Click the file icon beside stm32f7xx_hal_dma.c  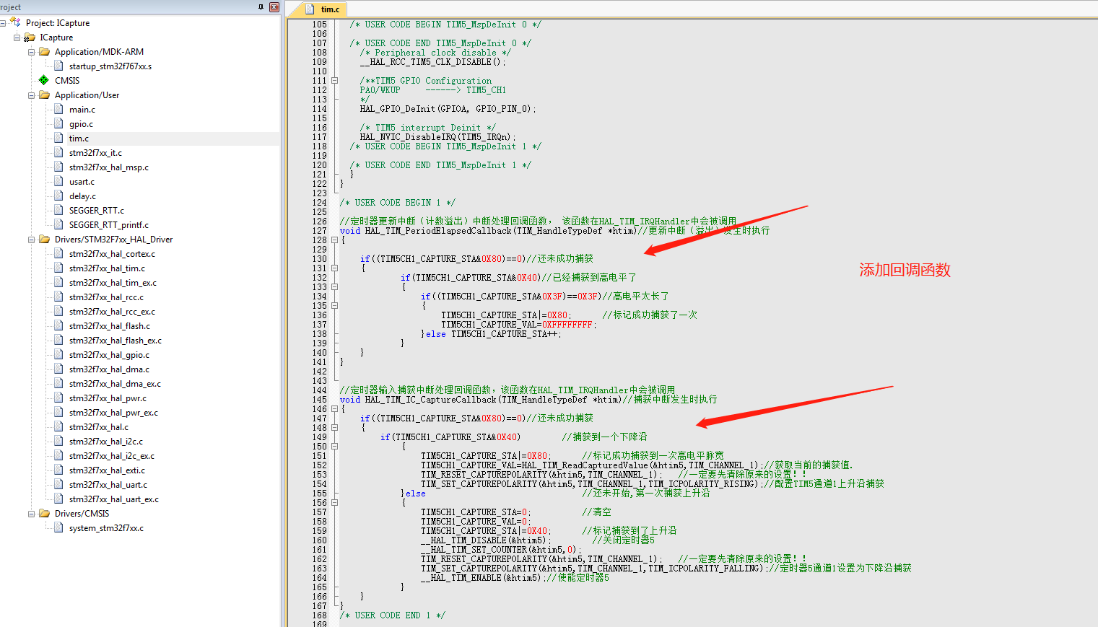click(x=58, y=369)
